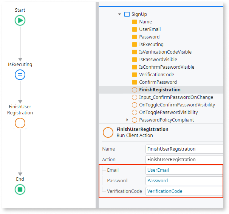Click the large FinishUserRegistration properties header icon
The width and height of the screenshot is (229, 214).
(x=108, y=132)
